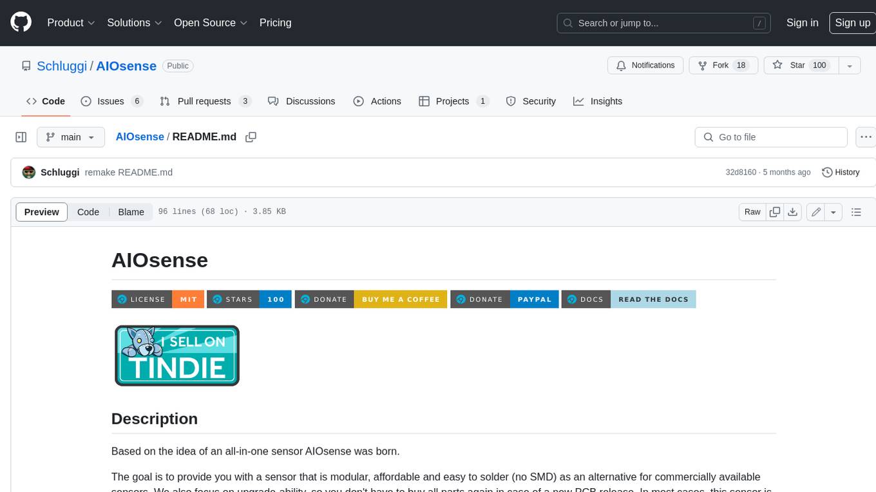
Task: Copy raw file contents
Action: pyautogui.click(x=775, y=212)
